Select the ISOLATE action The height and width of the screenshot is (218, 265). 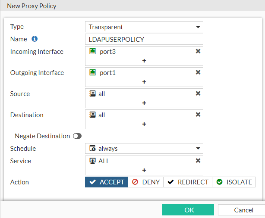coord(234,182)
